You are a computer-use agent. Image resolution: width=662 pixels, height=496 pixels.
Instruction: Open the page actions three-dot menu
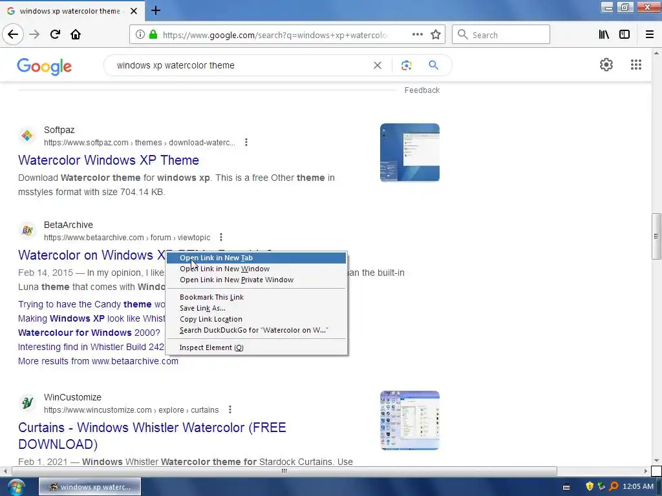[417, 35]
